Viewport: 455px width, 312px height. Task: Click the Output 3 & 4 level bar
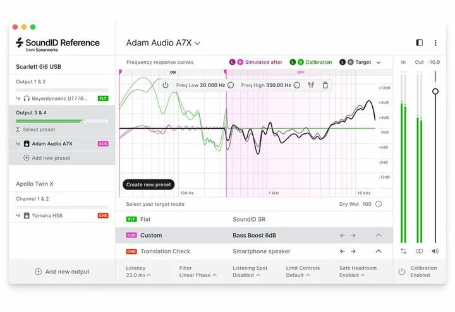62,121
